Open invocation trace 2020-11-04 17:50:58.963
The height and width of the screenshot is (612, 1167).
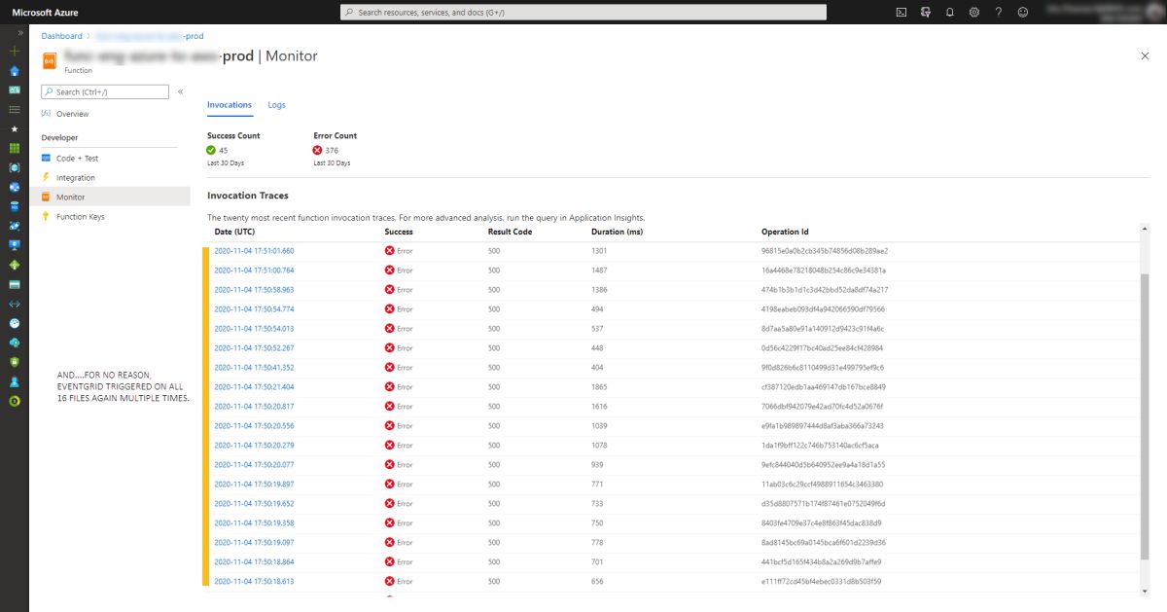(x=254, y=289)
